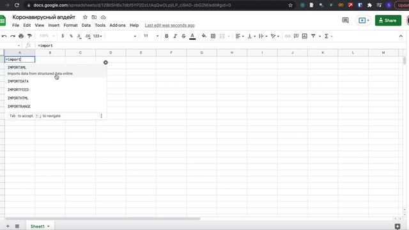Open the text color picker

tap(192, 36)
